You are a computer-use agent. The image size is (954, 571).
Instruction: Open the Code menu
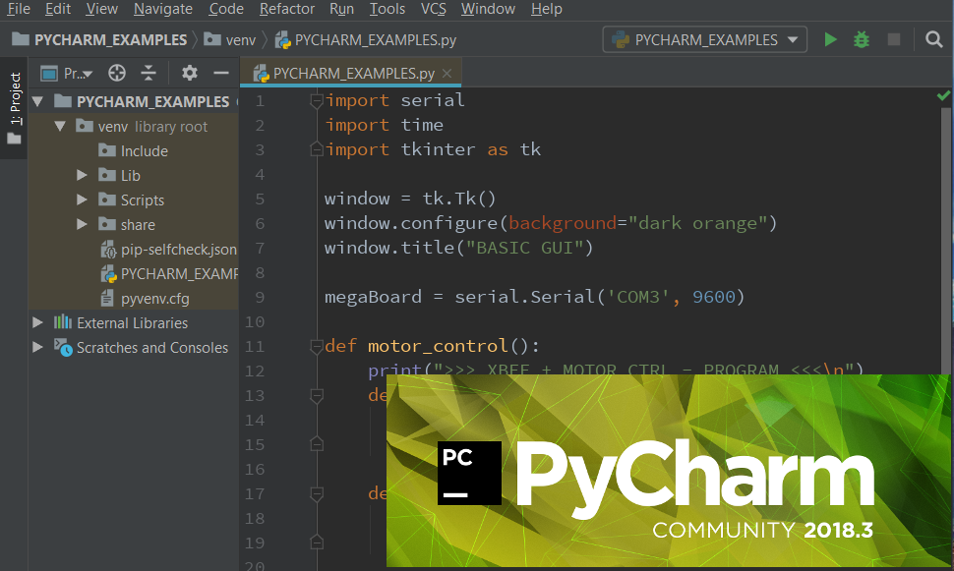226,9
